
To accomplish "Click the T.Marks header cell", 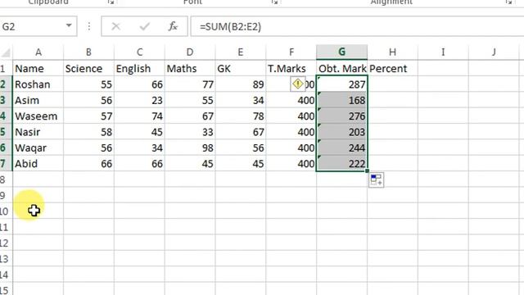I will 291,69.
